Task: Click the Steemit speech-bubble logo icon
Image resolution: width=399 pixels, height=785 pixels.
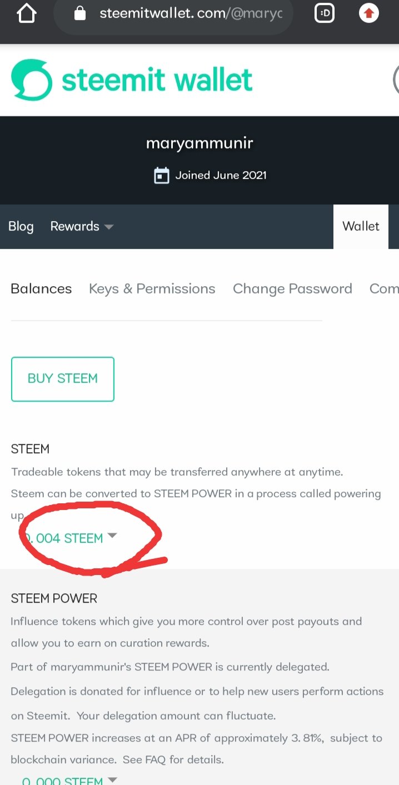Action: pyautogui.click(x=32, y=81)
